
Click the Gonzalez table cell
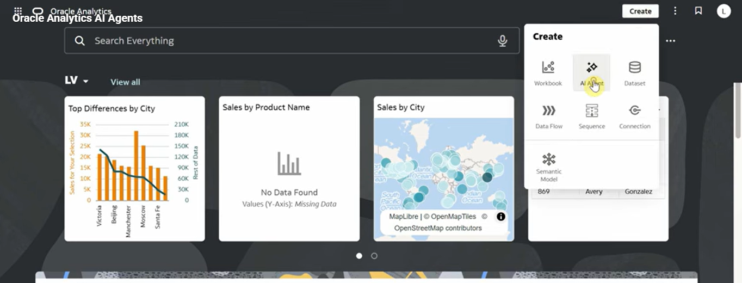pos(638,192)
